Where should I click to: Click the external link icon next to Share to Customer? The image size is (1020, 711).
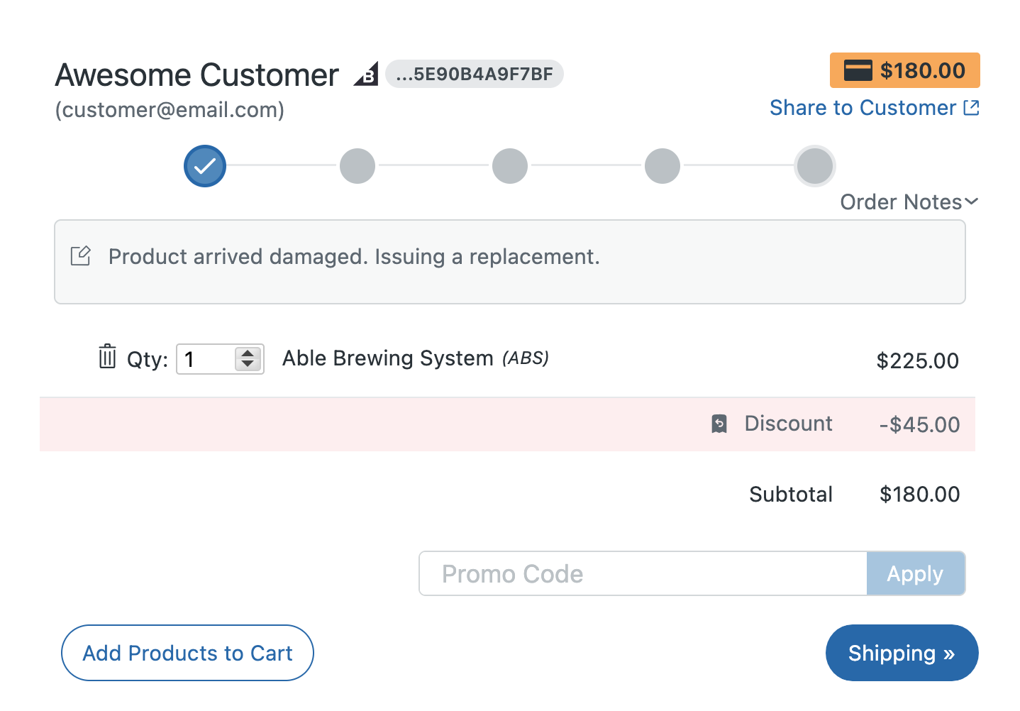click(972, 107)
